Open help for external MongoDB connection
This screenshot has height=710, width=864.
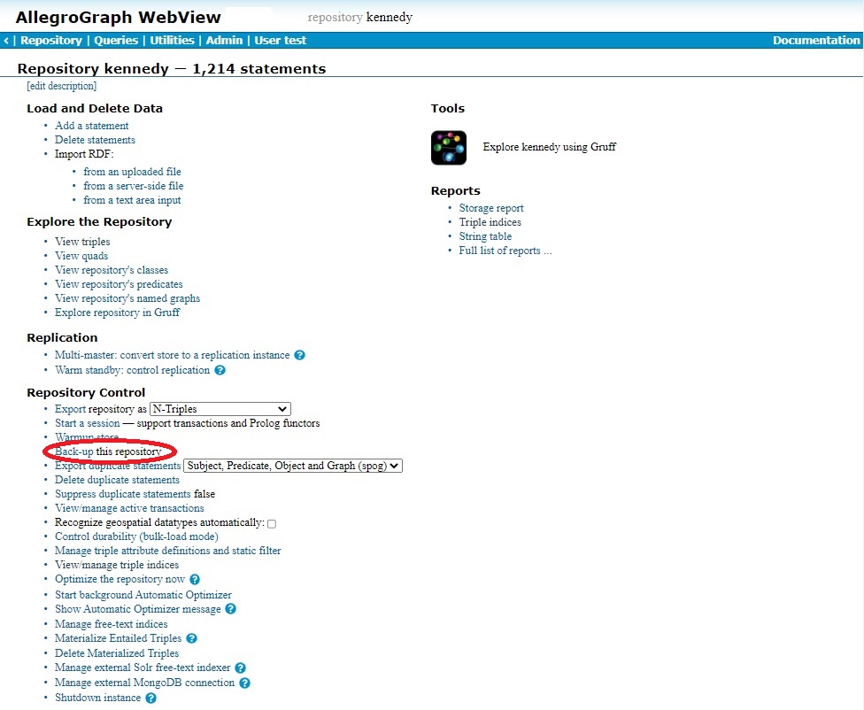(244, 683)
